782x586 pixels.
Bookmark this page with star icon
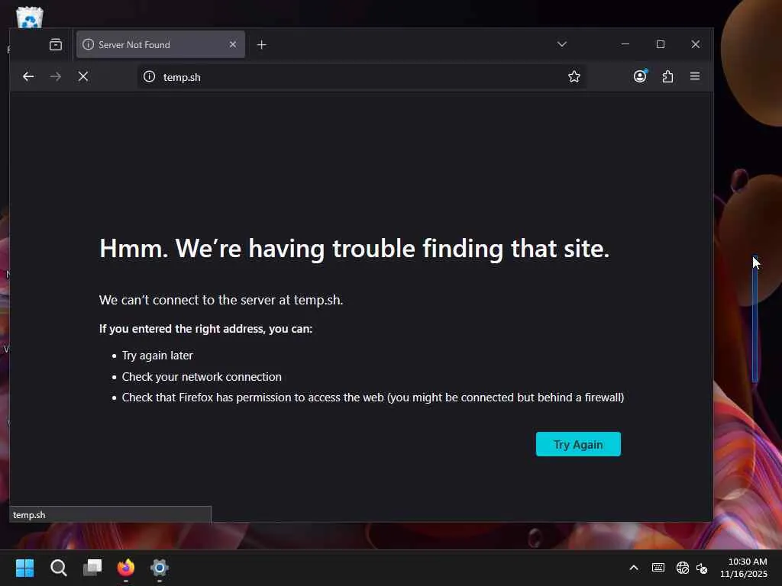(x=574, y=77)
